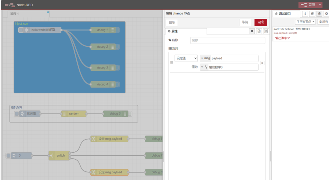329x180 pixels.
Task: Trigger the inject node labeled 3
Action: click(8, 156)
